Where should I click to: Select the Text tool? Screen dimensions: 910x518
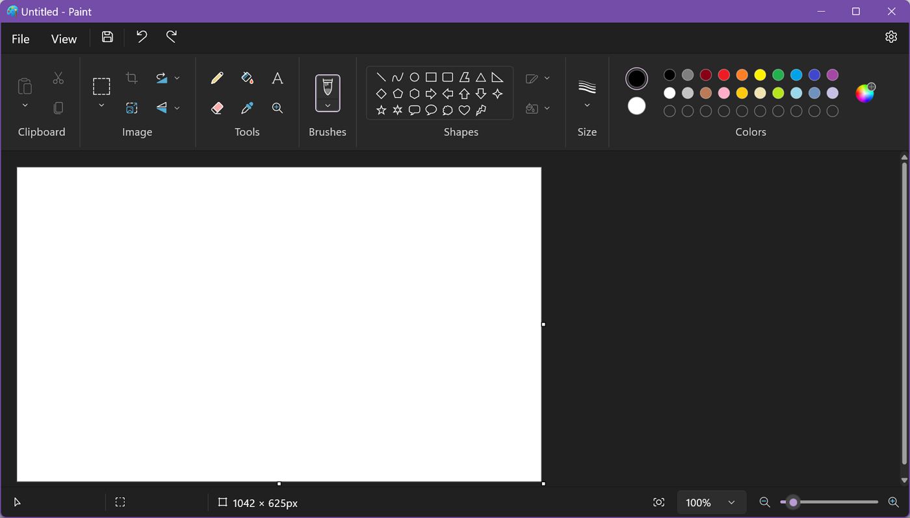click(278, 78)
